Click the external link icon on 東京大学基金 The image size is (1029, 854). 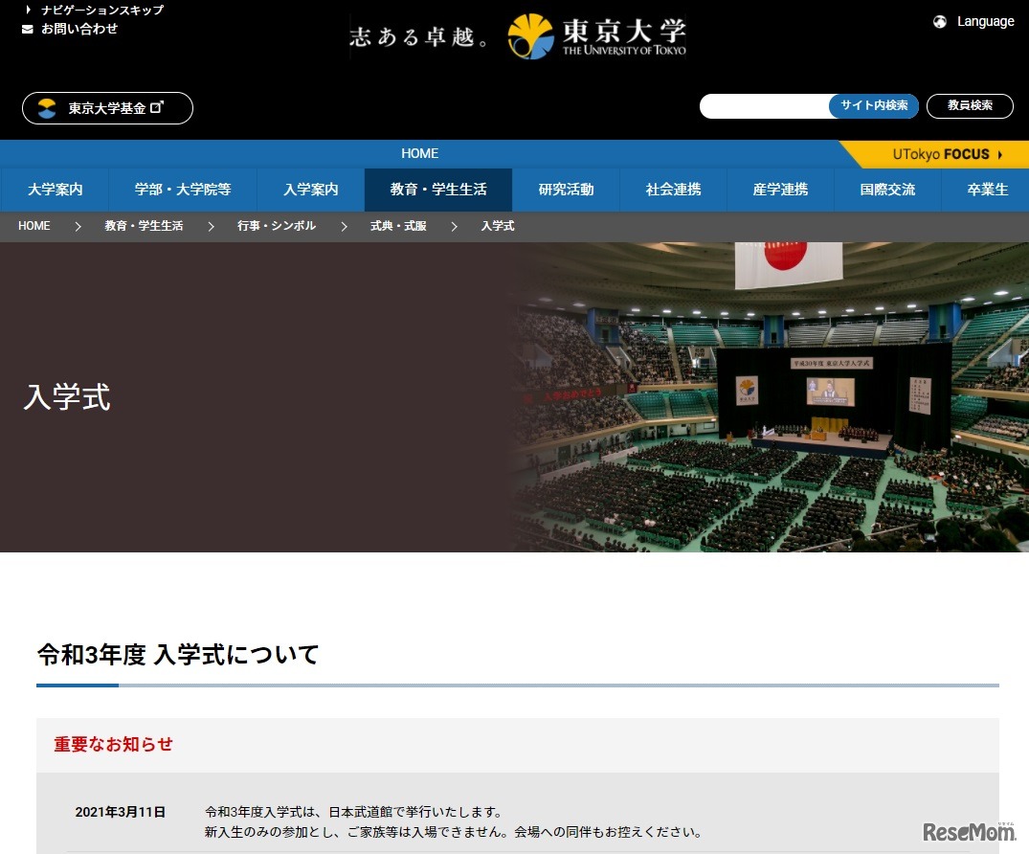click(157, 107)
